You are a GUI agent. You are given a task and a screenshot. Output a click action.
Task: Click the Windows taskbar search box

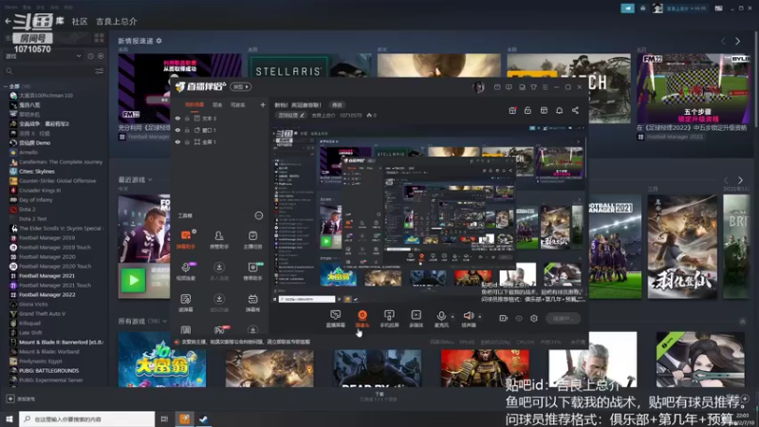[x=87, y=418]
